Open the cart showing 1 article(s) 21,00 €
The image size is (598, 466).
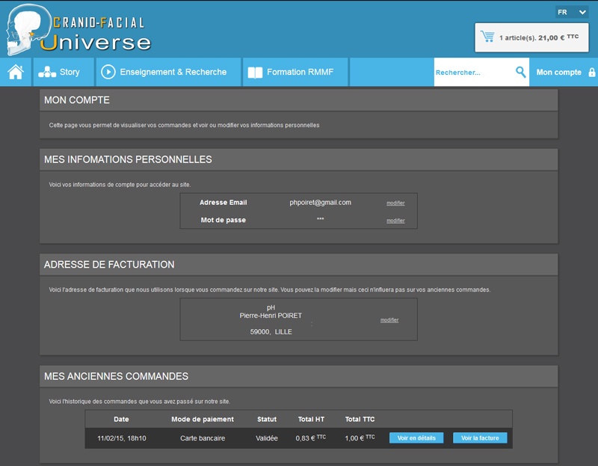pos(531,37)
